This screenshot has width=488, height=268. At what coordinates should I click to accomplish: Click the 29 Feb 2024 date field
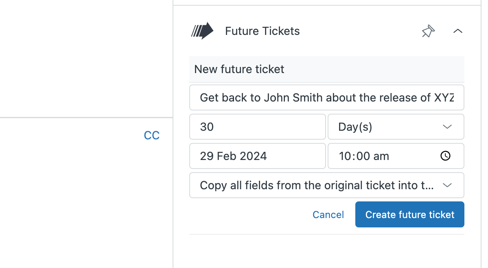[257, 156]
